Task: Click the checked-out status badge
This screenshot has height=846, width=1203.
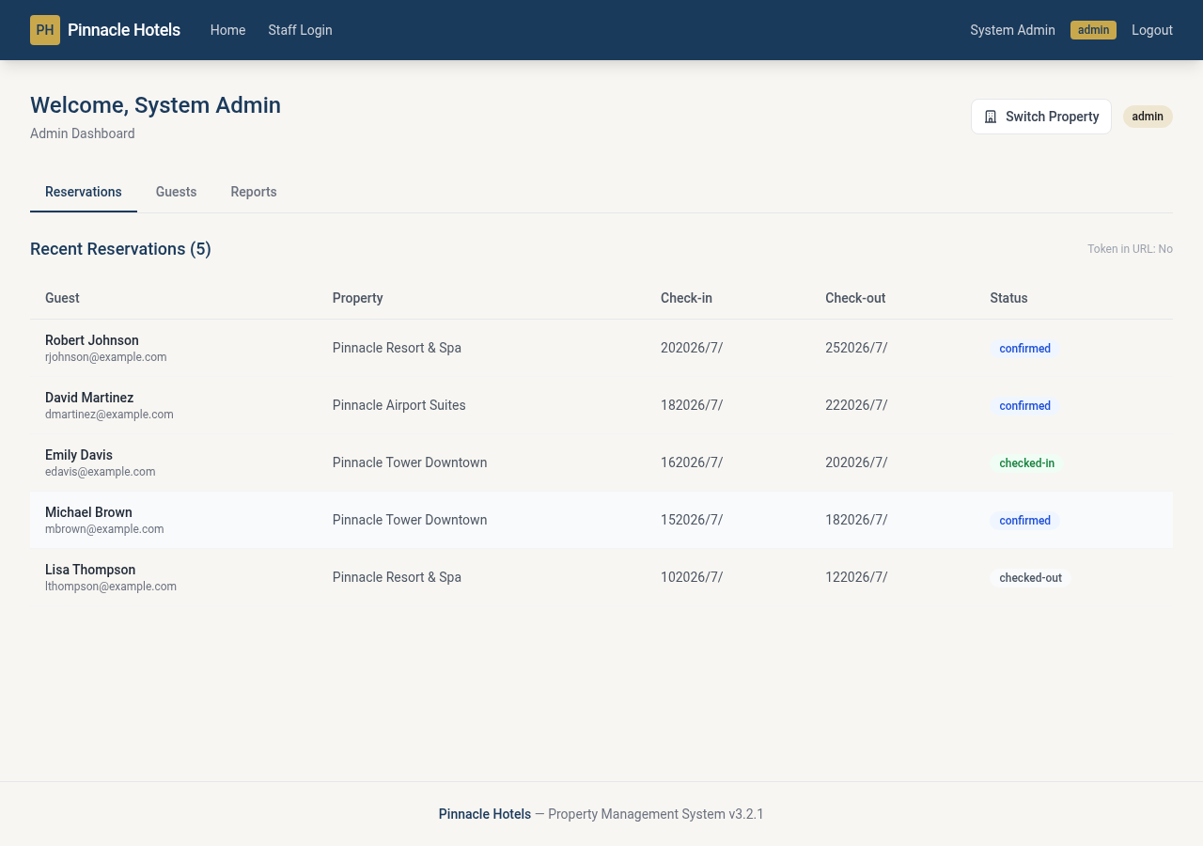Action: click(1031, 578)
